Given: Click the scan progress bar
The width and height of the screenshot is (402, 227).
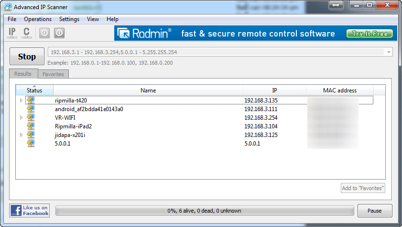Looking at the screenshot, I should [x=205, y=211].
